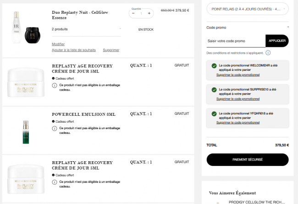Viewport: 298px width, 204px height.
Task: Open promo conditions info icon
Action: pos(268,53)
